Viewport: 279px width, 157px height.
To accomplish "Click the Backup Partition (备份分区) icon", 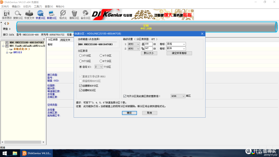I will coord(86,15).
